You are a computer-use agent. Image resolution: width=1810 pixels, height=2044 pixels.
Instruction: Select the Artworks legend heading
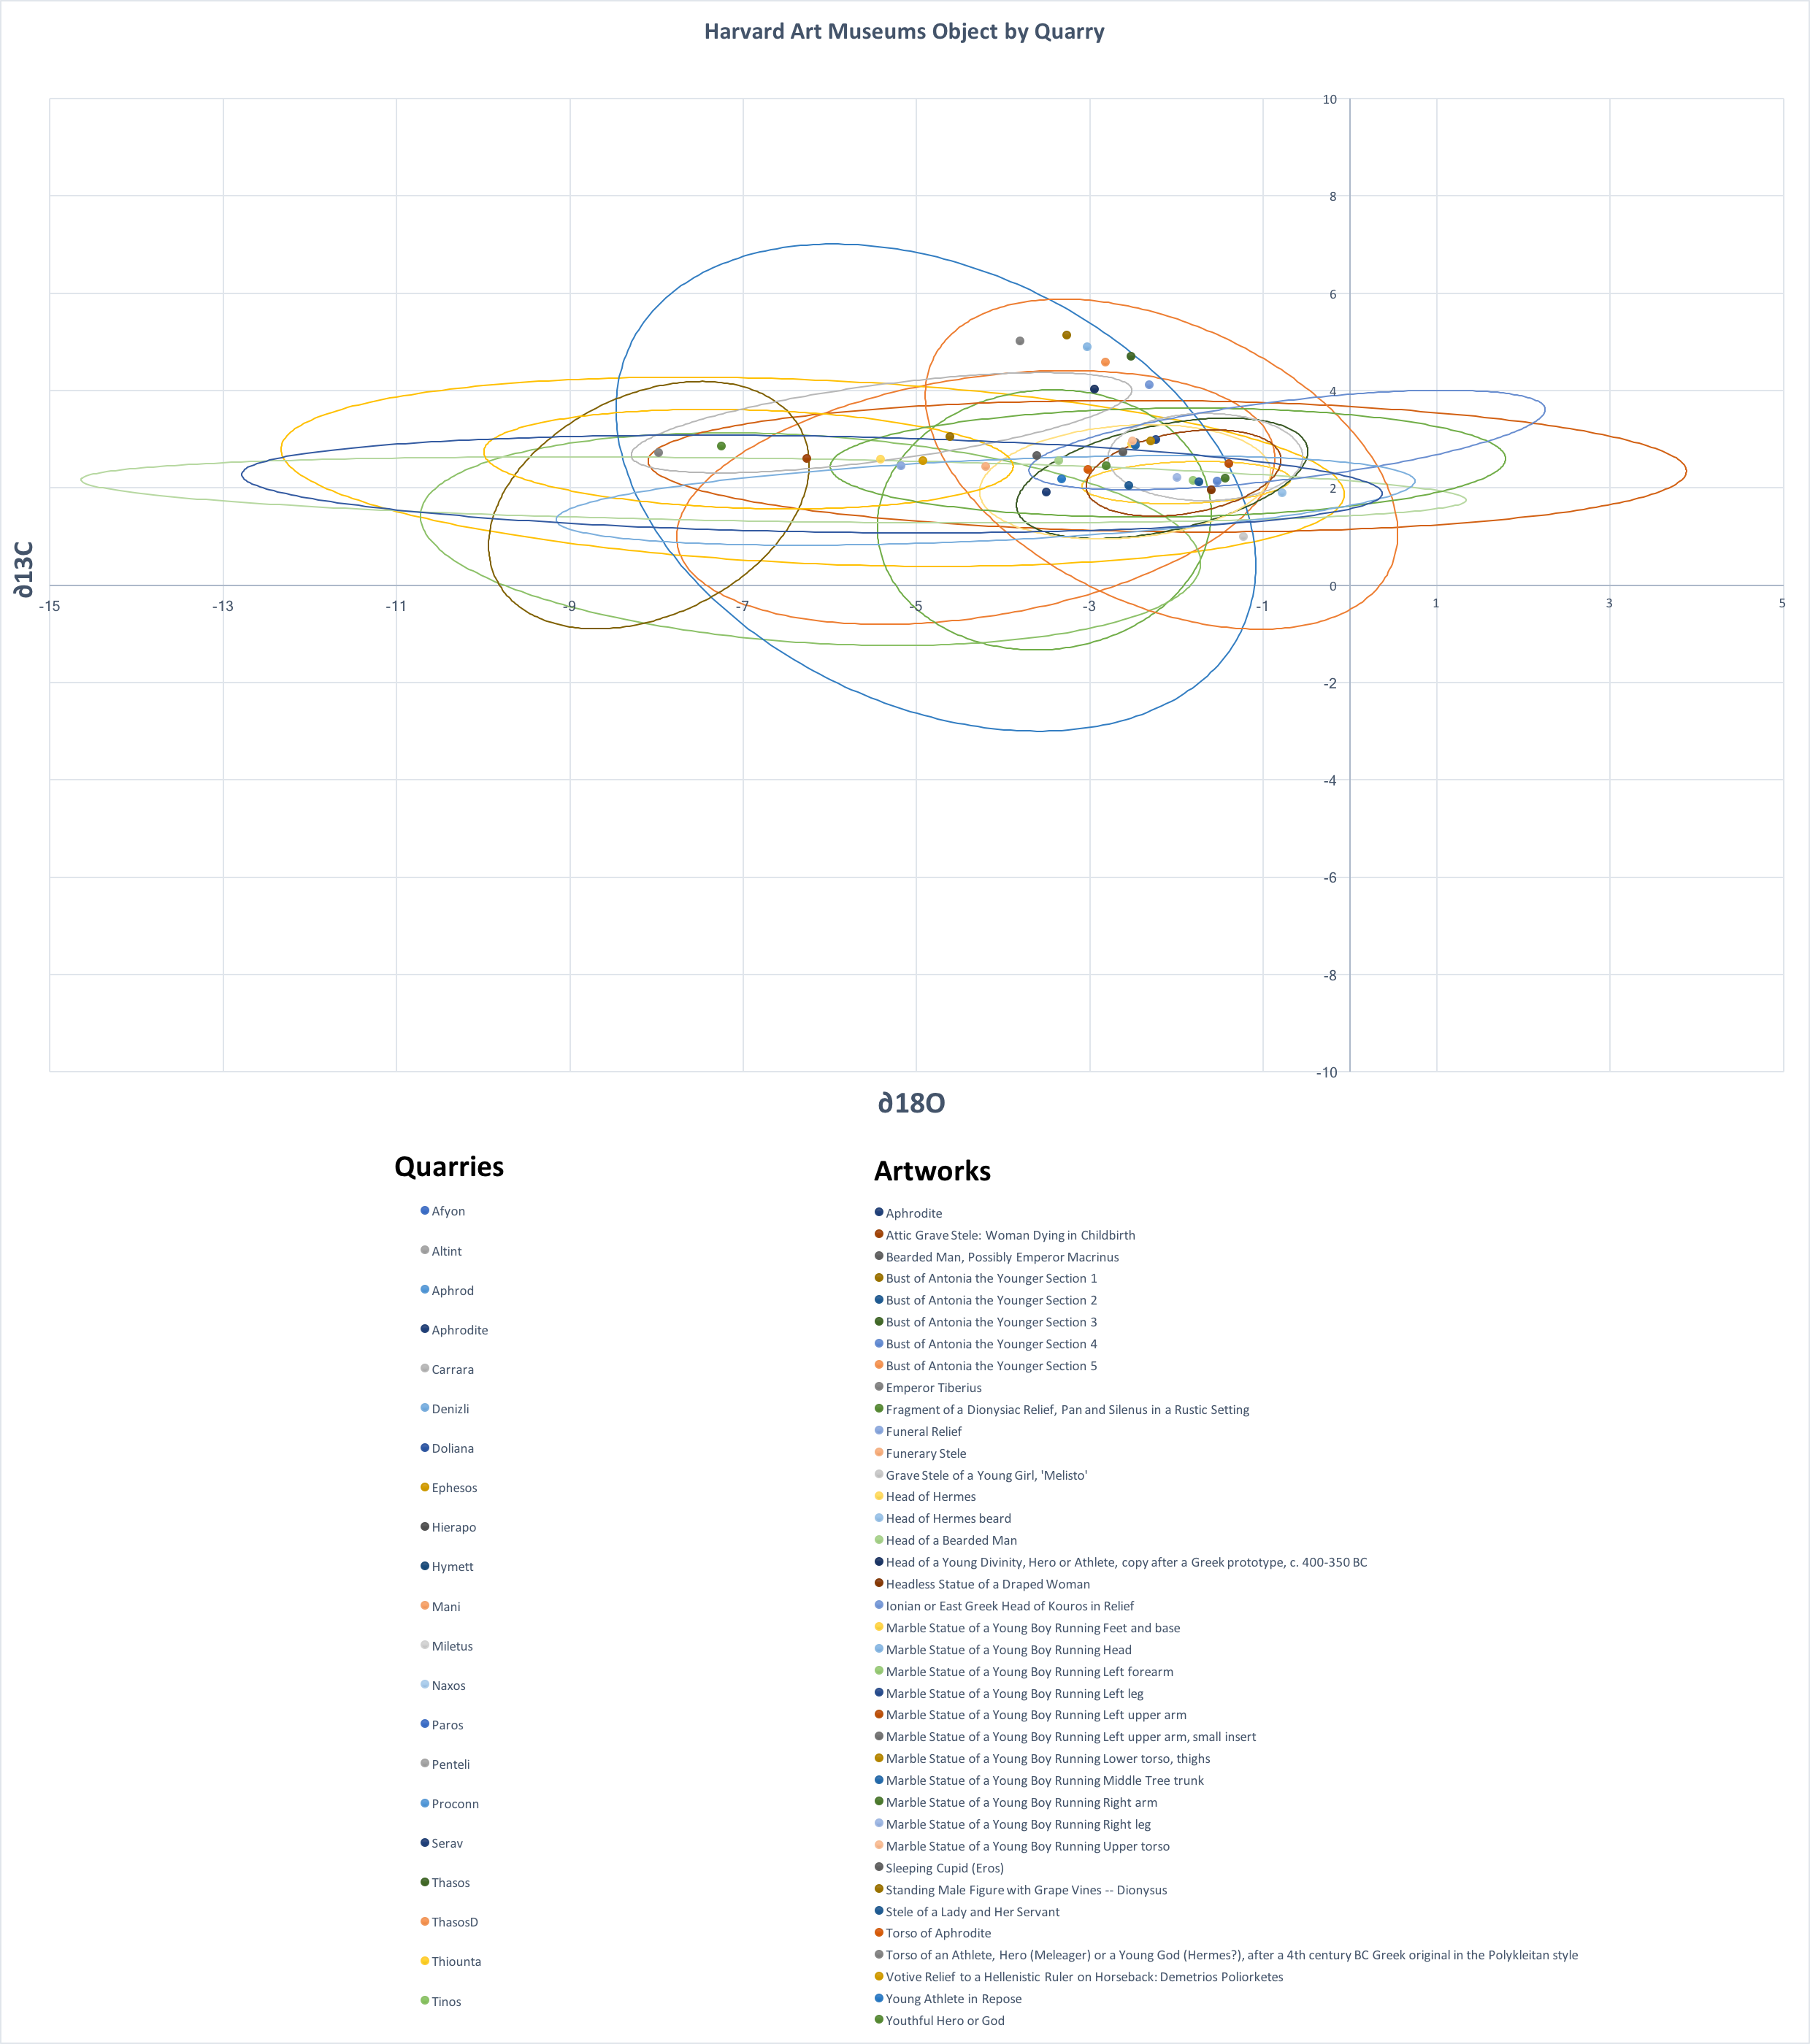coord(932,1171)
